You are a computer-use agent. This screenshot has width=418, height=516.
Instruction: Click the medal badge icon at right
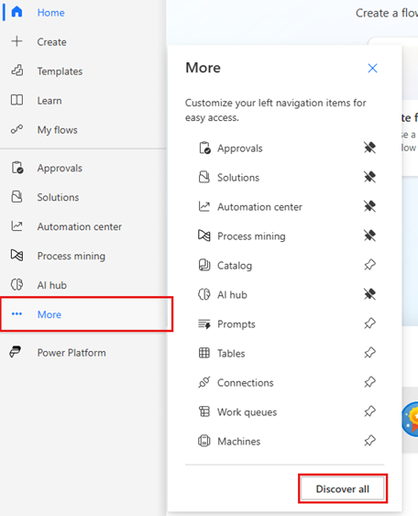(411, 419)
